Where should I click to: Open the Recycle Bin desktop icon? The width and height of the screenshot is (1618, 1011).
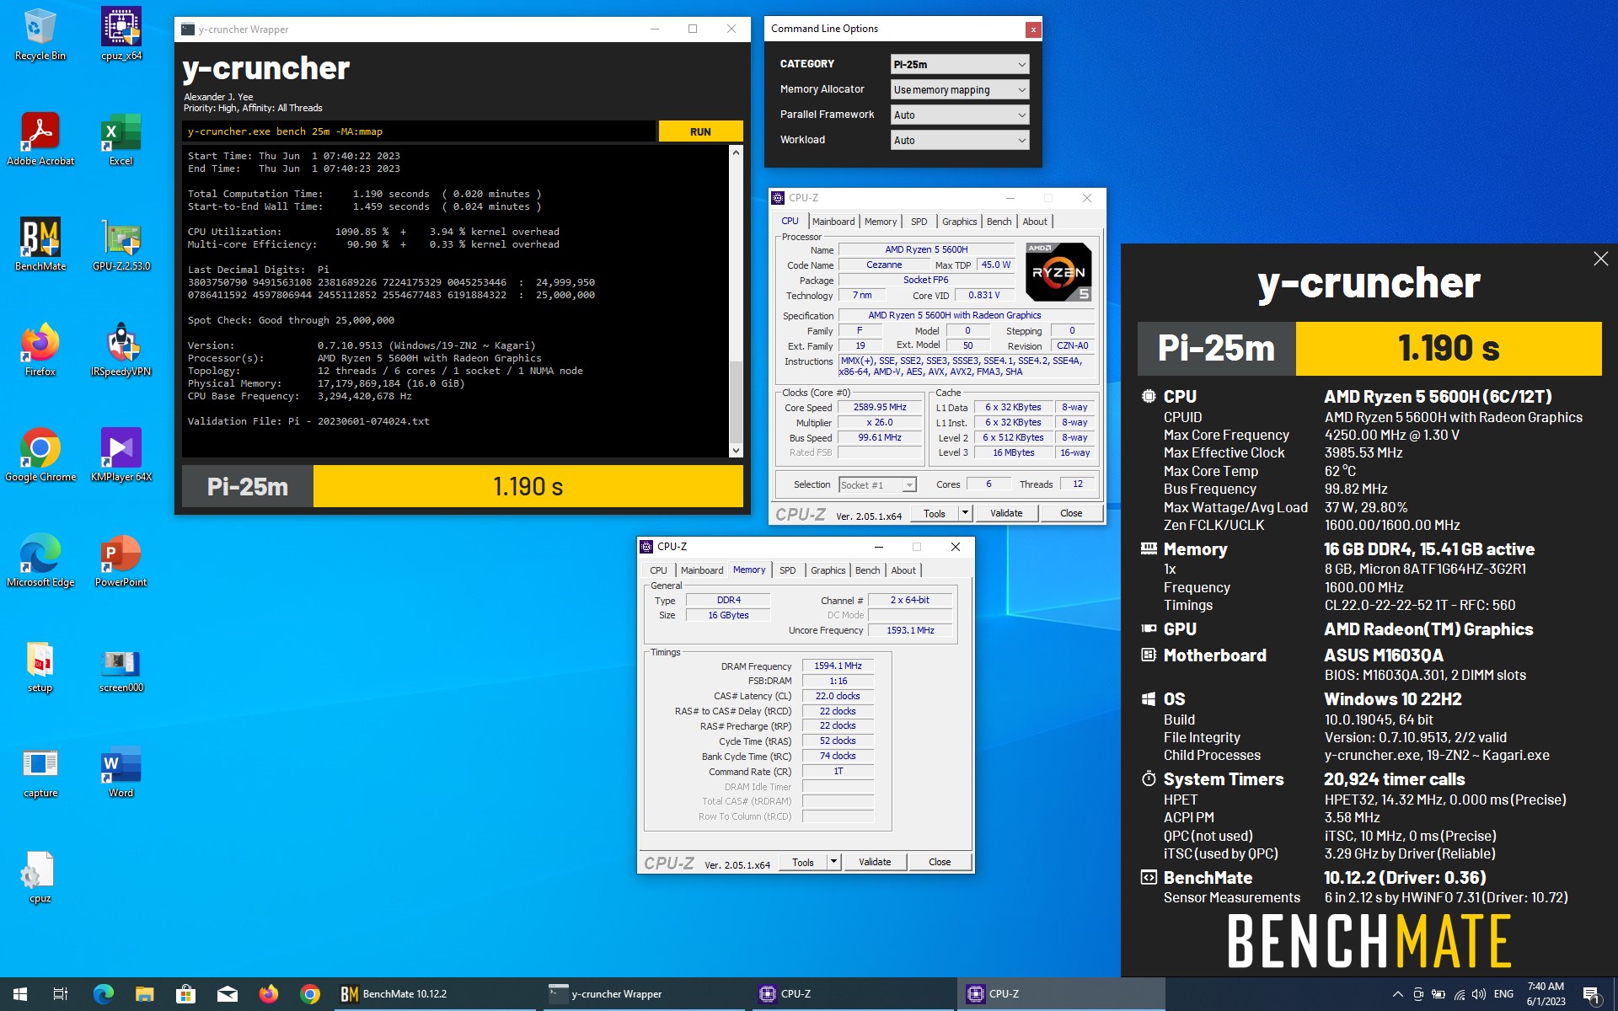[40, 35]
